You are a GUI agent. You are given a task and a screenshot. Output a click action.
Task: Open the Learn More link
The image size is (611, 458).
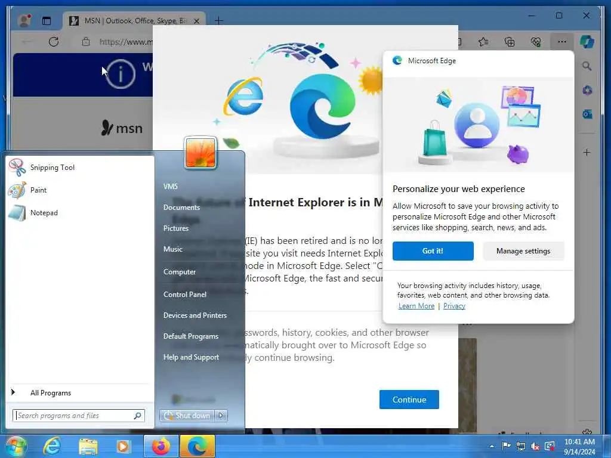click(x=416, y=306)
